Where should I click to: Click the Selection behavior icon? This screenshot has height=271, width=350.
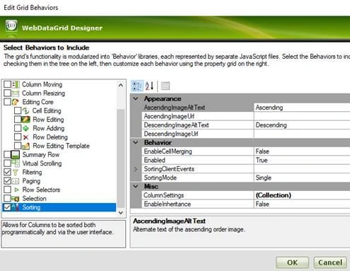pos(16,199)
